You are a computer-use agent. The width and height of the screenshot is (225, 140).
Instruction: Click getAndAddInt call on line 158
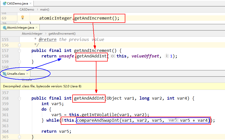(92, 56)
